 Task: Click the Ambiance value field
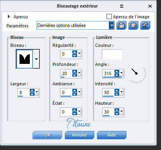(66, 92)
